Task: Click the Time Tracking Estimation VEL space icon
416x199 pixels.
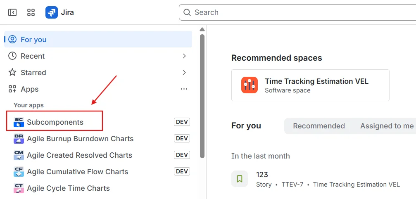Action: point(250,85)
